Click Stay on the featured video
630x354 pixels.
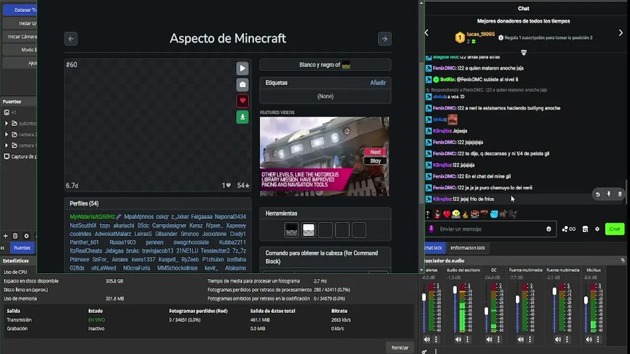[x=376, y=161]
